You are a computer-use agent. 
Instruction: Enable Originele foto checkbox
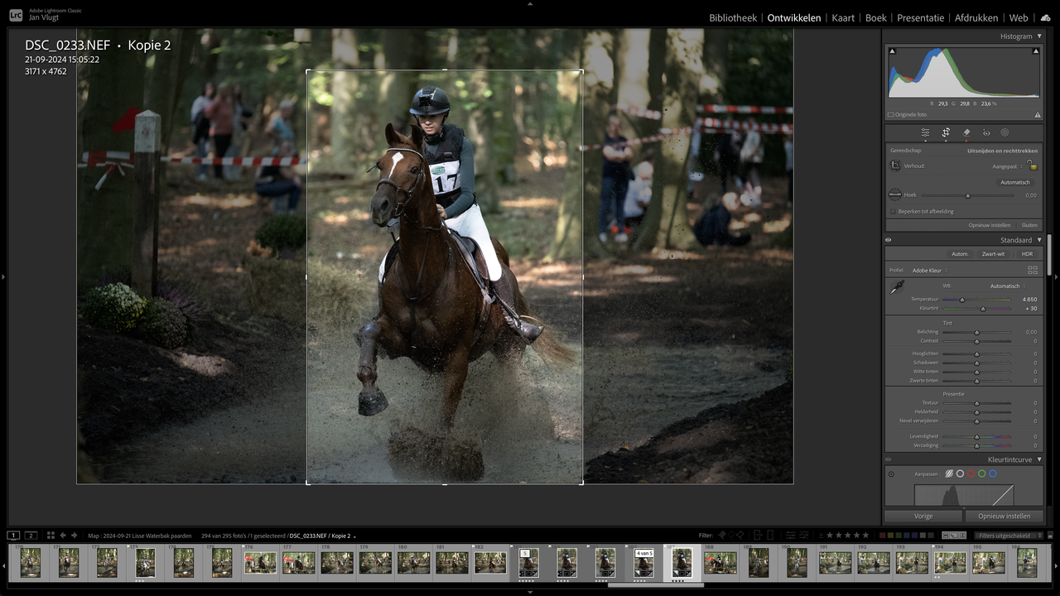pos(891,115)
